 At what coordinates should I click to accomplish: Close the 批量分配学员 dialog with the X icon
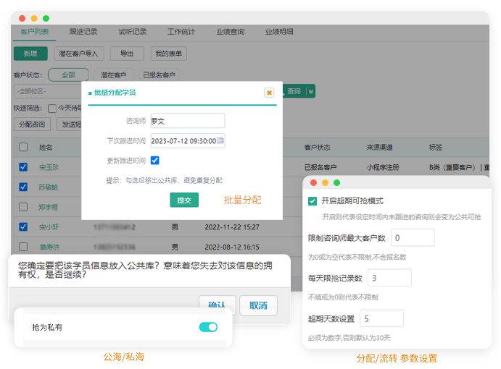pyautogui.click(x=269, y=93)
